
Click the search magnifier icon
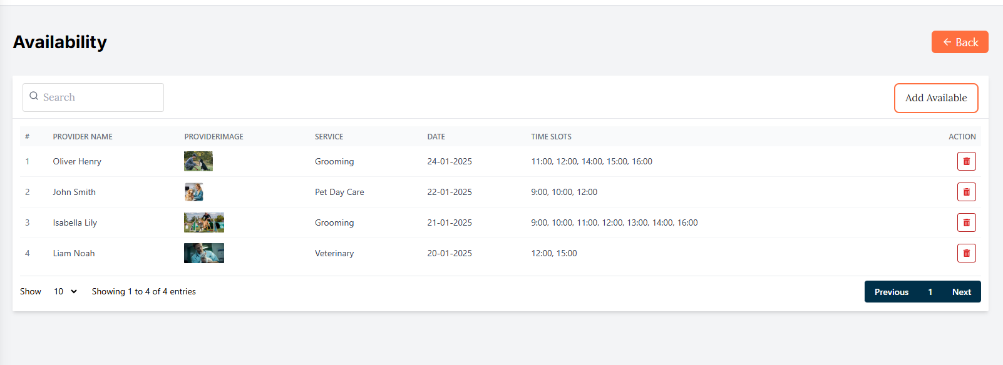tap(34, 96)
